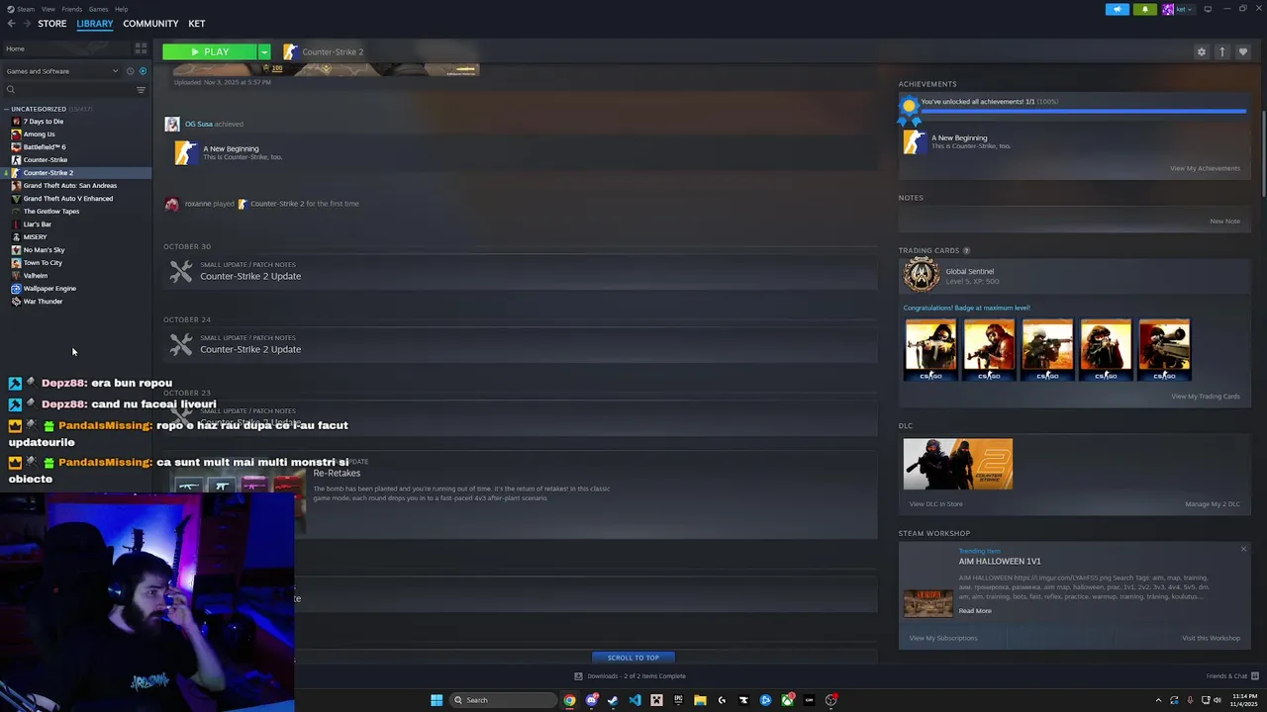The width and height of the screenshot is (1267, 712).
Task: Toggle the ready-to-play filter icon
Action: (x=143, y=71)
